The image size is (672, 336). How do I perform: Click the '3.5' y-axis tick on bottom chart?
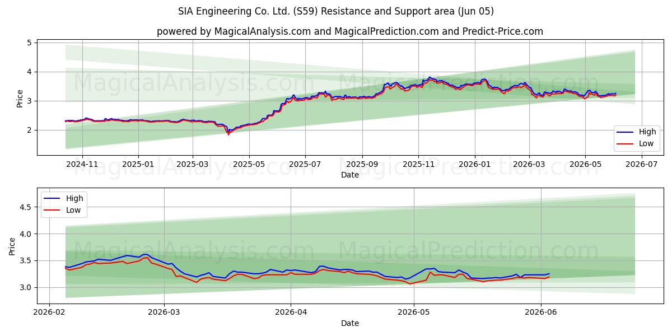(27, 261)
